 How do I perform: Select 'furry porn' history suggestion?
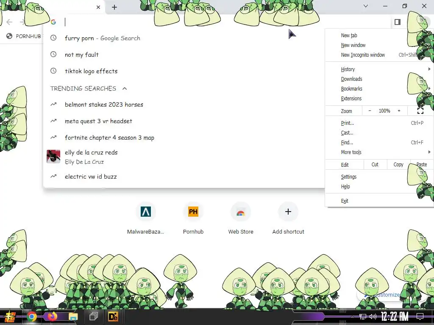[184, 38]
